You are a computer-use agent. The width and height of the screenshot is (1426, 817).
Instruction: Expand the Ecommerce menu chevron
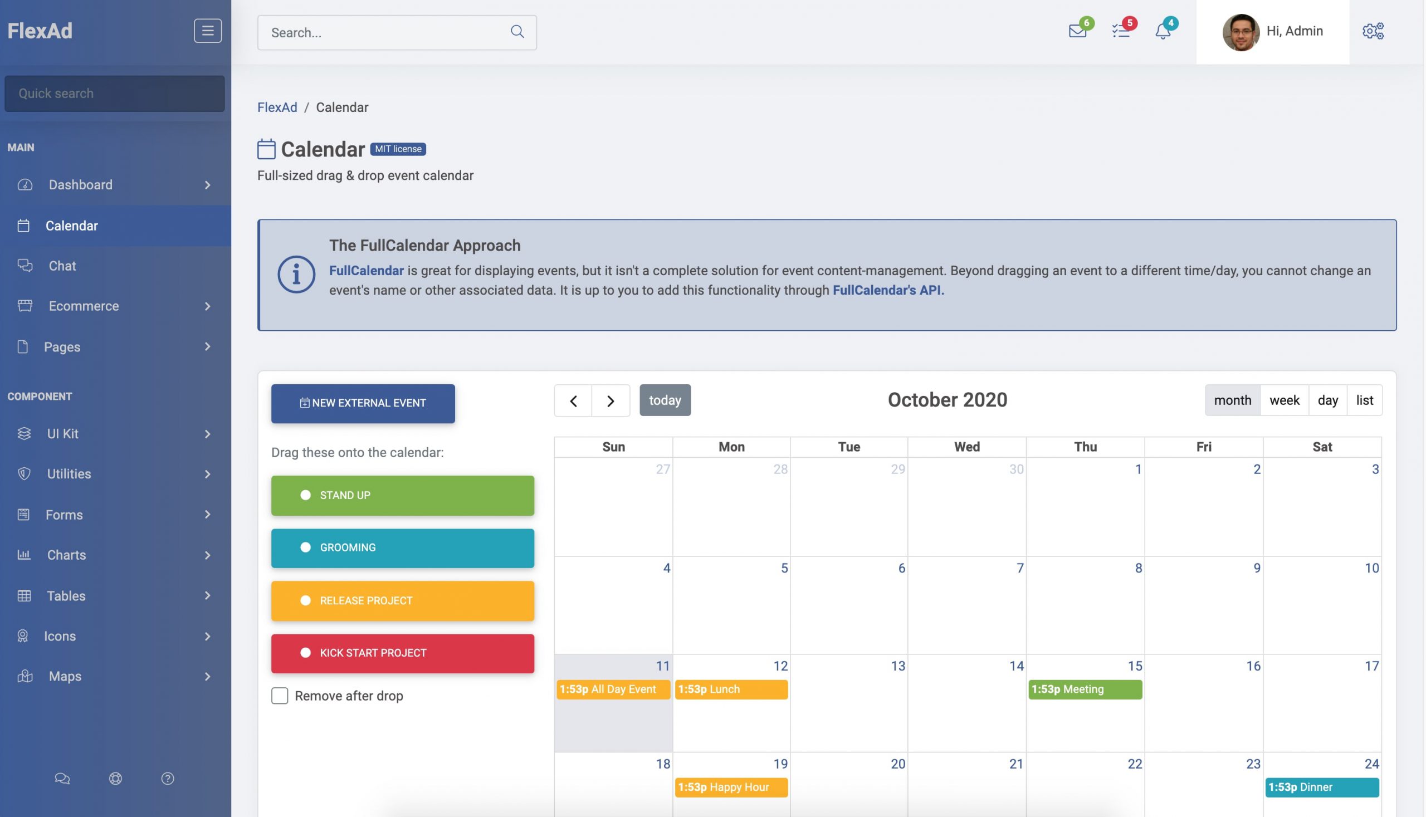click(x=208, y=306)
